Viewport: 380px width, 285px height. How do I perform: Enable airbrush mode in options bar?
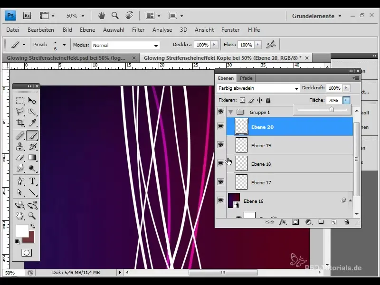[x=271, y=45]
